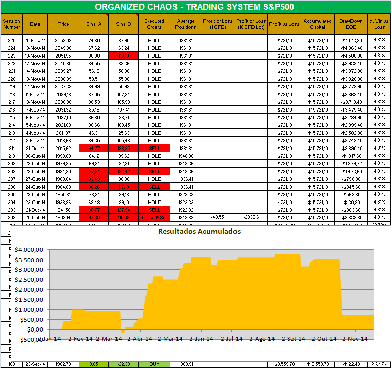The image size is (391, 368).
Task: Select the date cell 20-Nov-14
Action: 35,40
